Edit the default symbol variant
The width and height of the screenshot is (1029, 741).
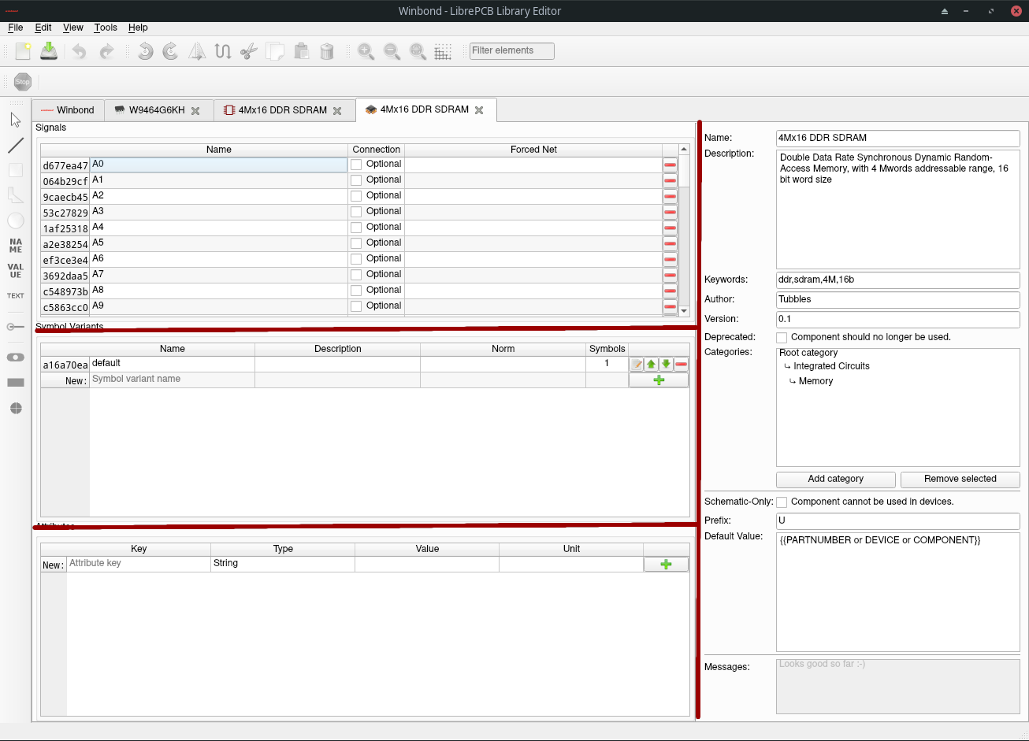[636, 364]
